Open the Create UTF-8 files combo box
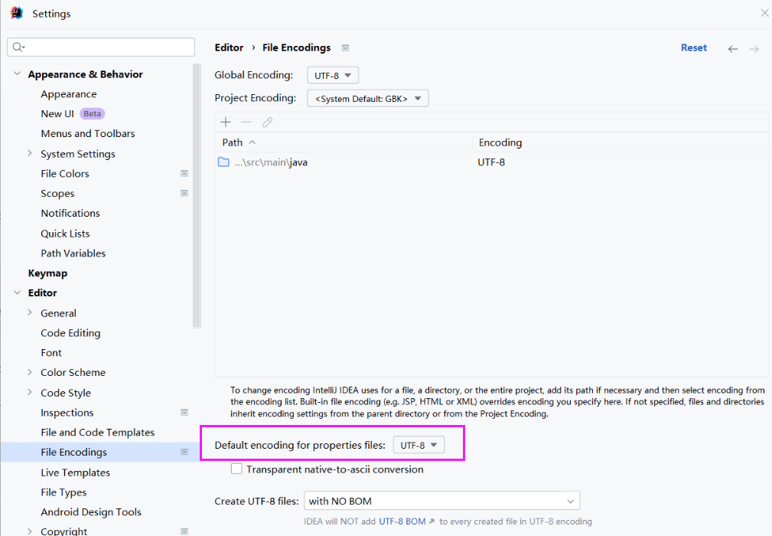Image resolution: width=772 pixels, height=536 pixels. point(441,501)
